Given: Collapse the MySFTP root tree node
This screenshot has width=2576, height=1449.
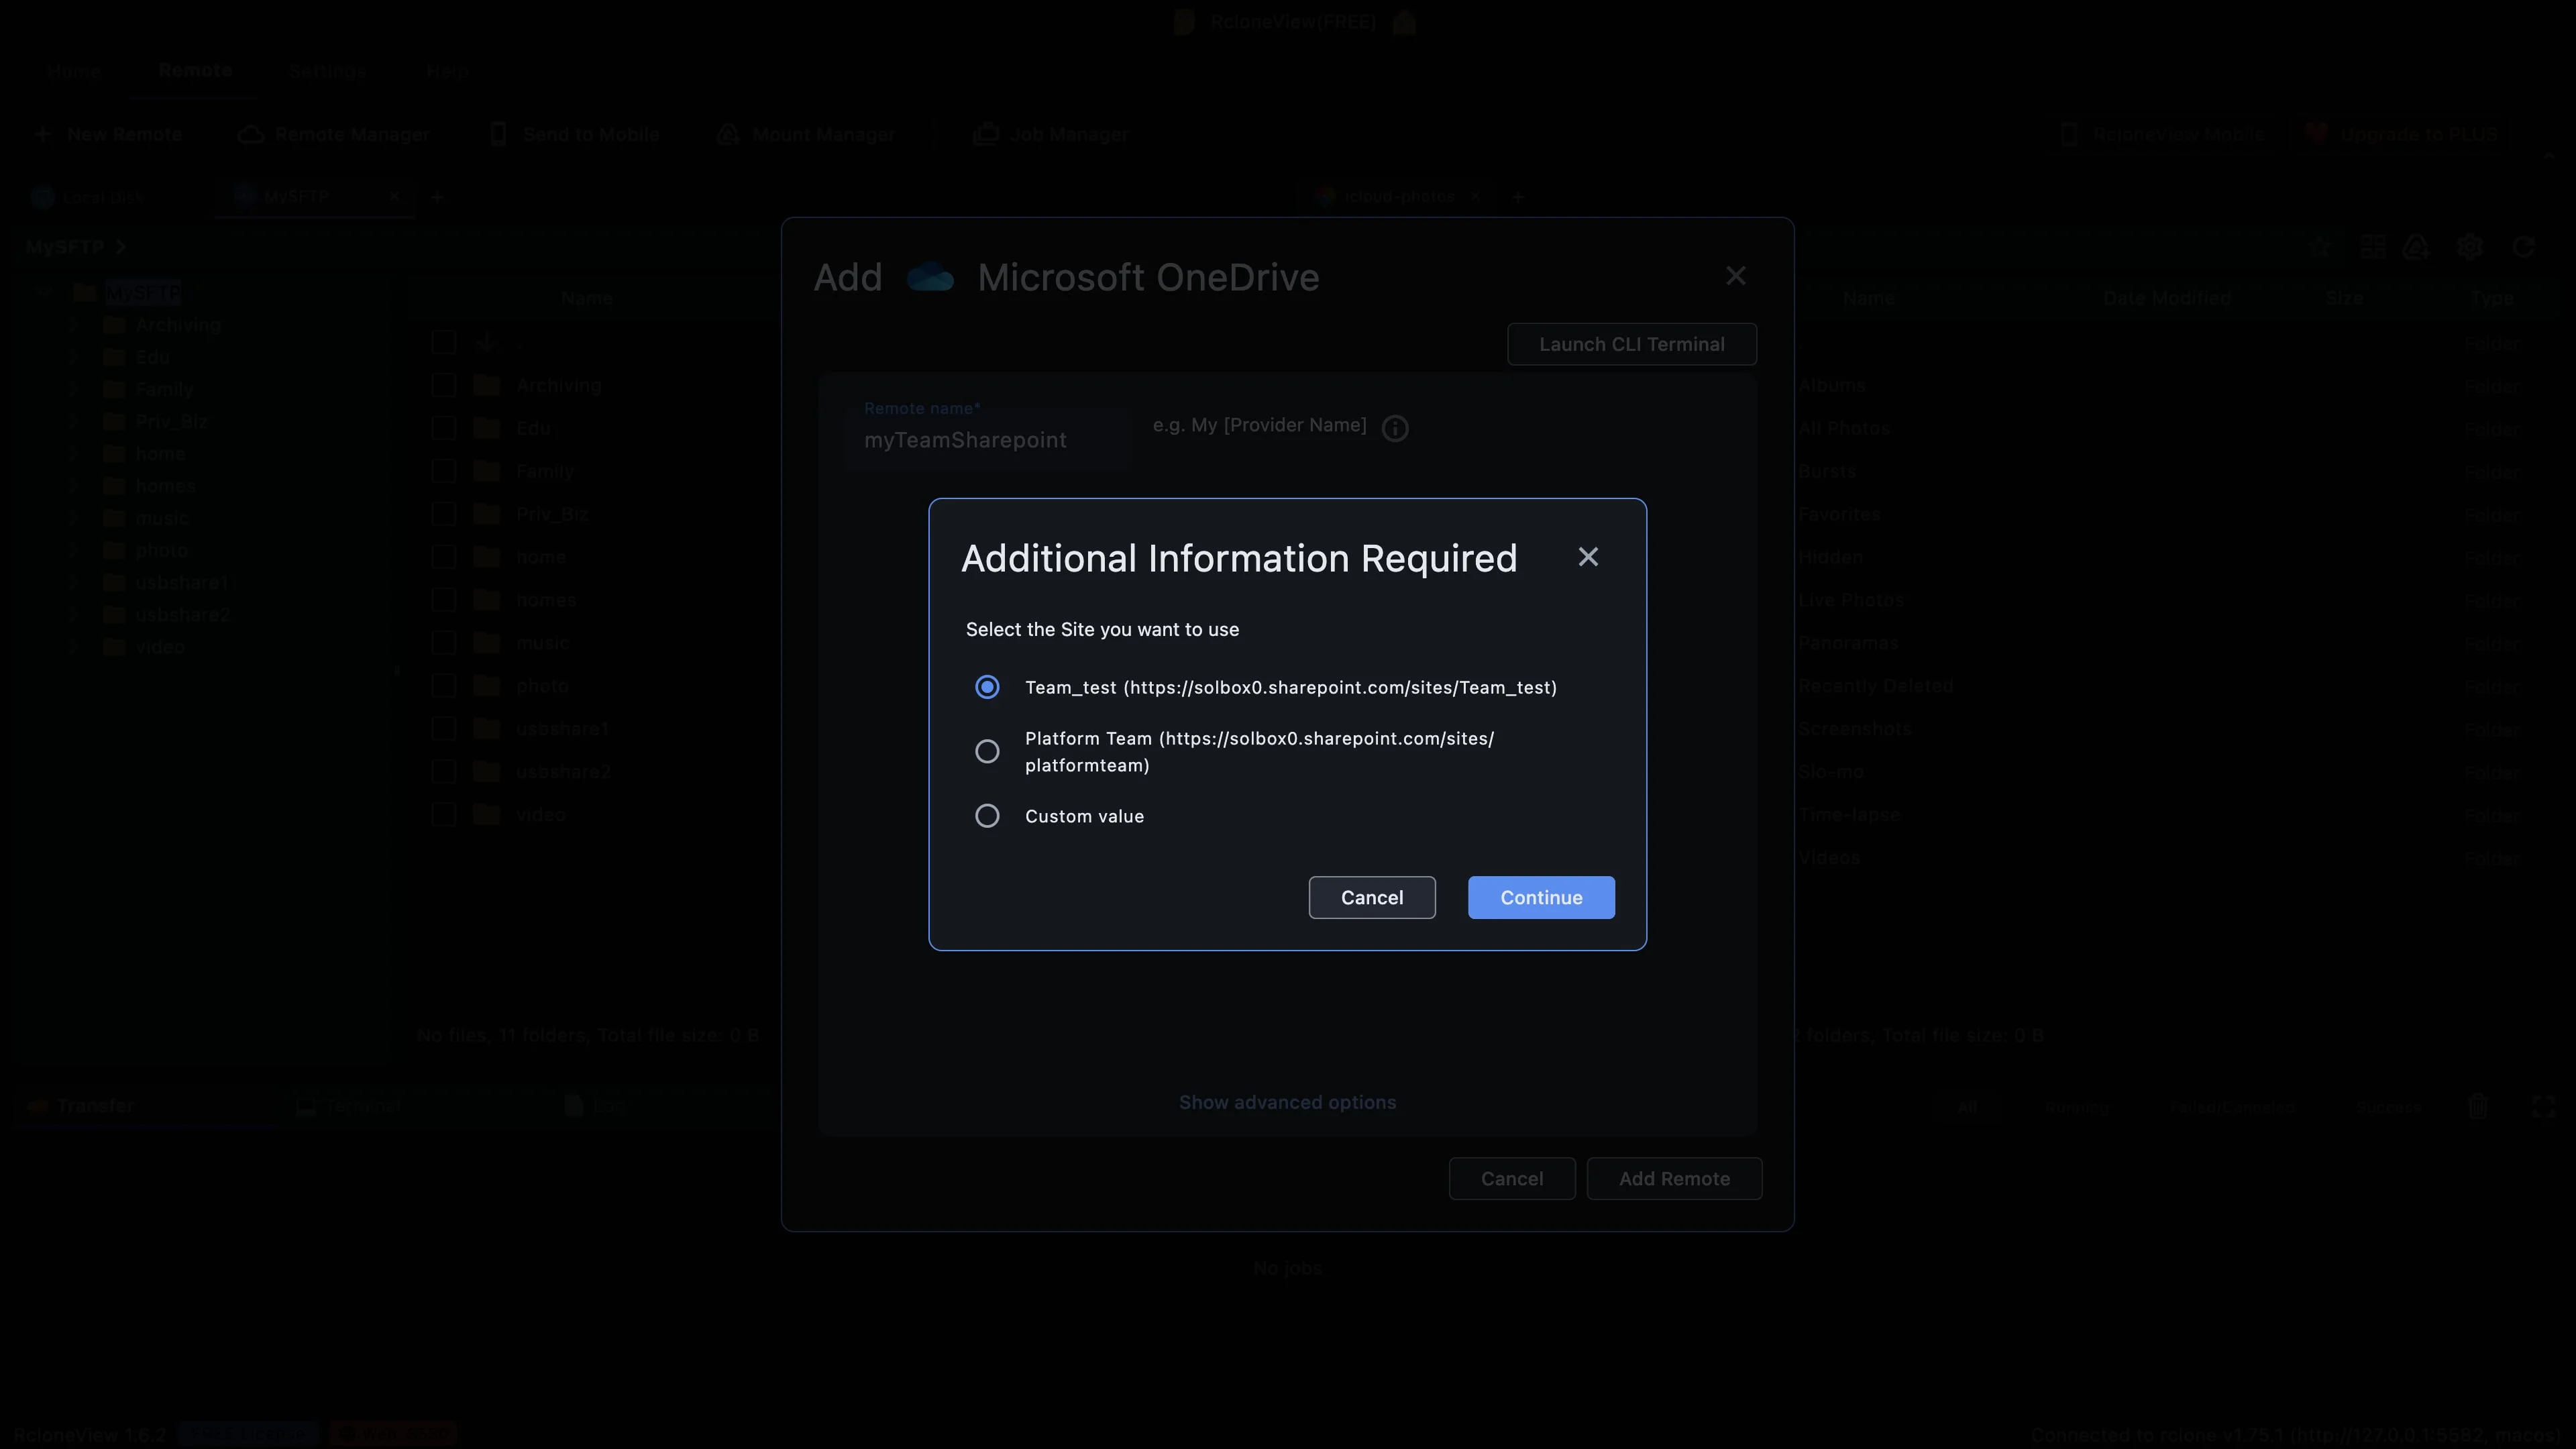Looking at the screenshot, I should (44, 293).
